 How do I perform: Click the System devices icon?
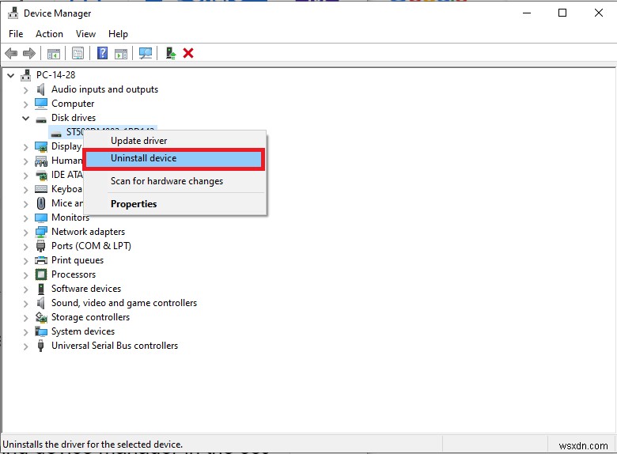pyautogui.click(x=41, y=331)
